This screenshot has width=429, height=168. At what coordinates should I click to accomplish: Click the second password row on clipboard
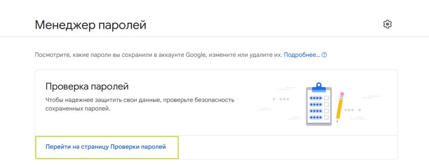[315, 105]
